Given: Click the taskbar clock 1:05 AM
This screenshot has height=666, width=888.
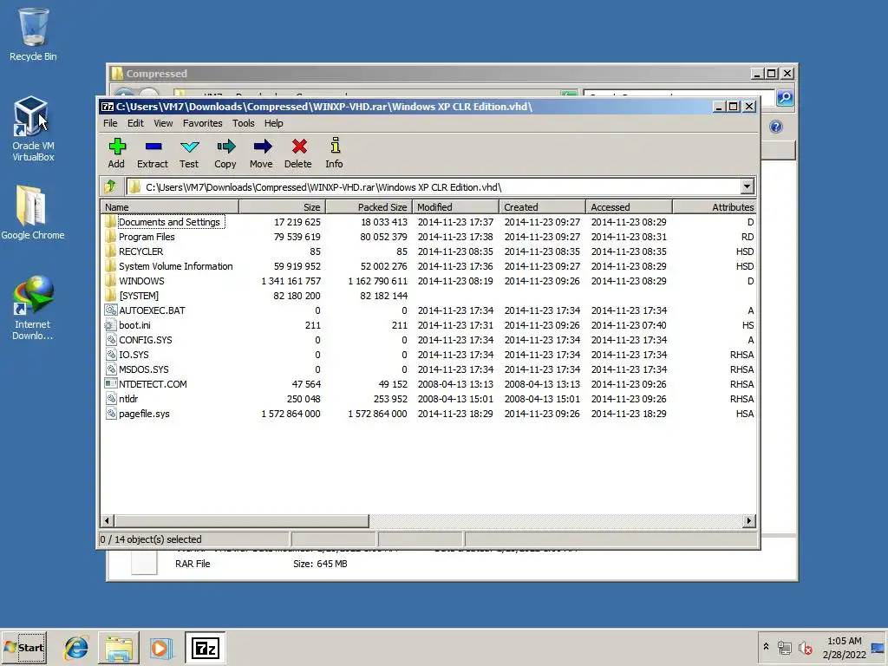Looking at the screenshot, I should coord(844,641).
